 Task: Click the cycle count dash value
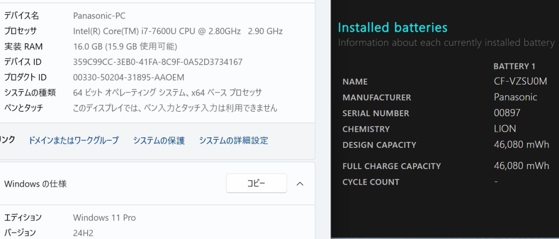(496, 181)
